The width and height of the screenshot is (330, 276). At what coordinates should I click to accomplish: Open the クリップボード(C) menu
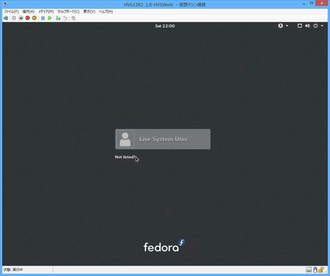coord(69,11)
